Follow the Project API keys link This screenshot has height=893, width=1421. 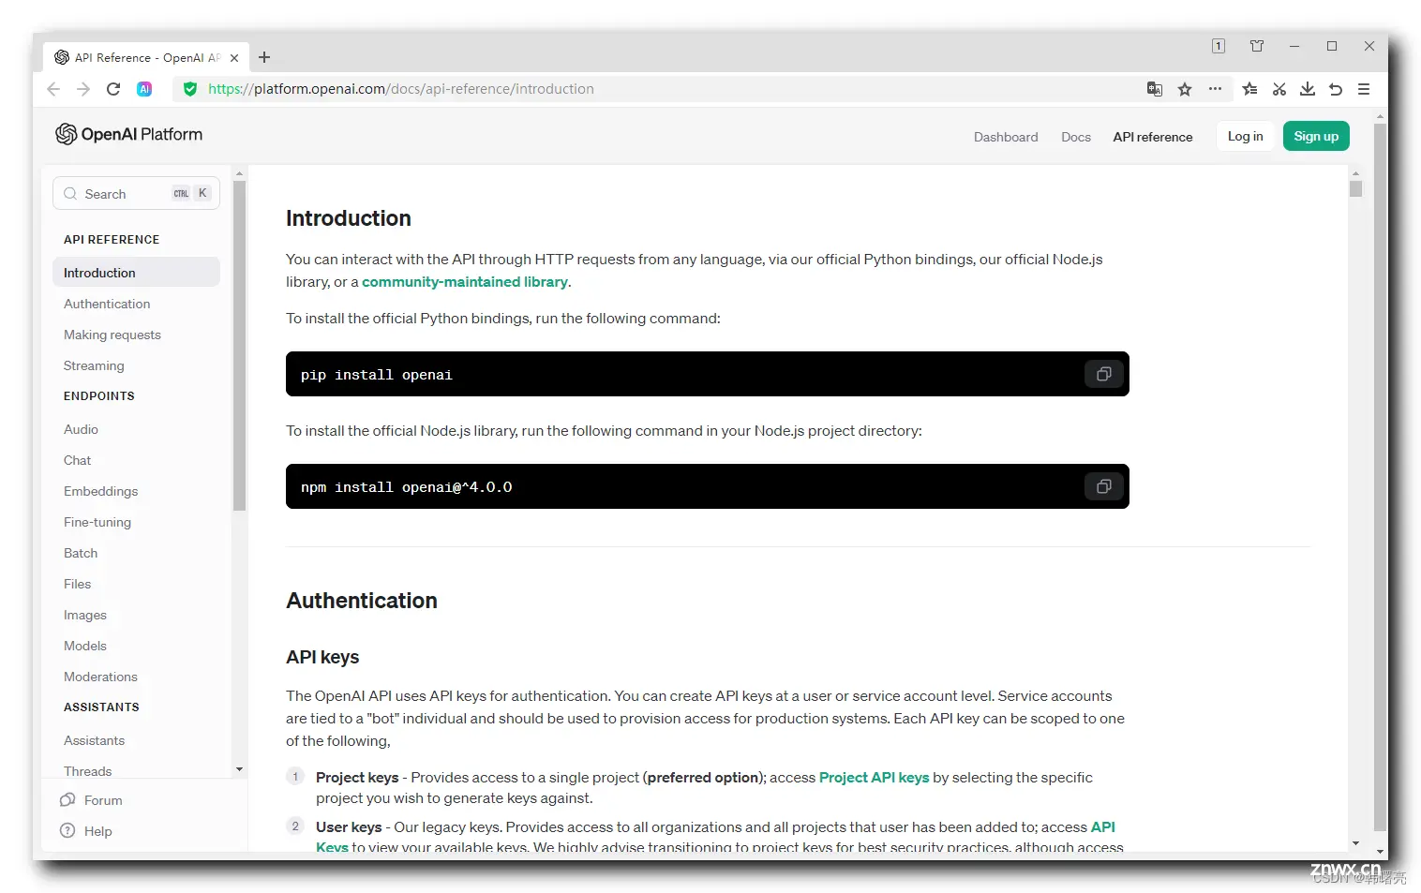(874, 778)
